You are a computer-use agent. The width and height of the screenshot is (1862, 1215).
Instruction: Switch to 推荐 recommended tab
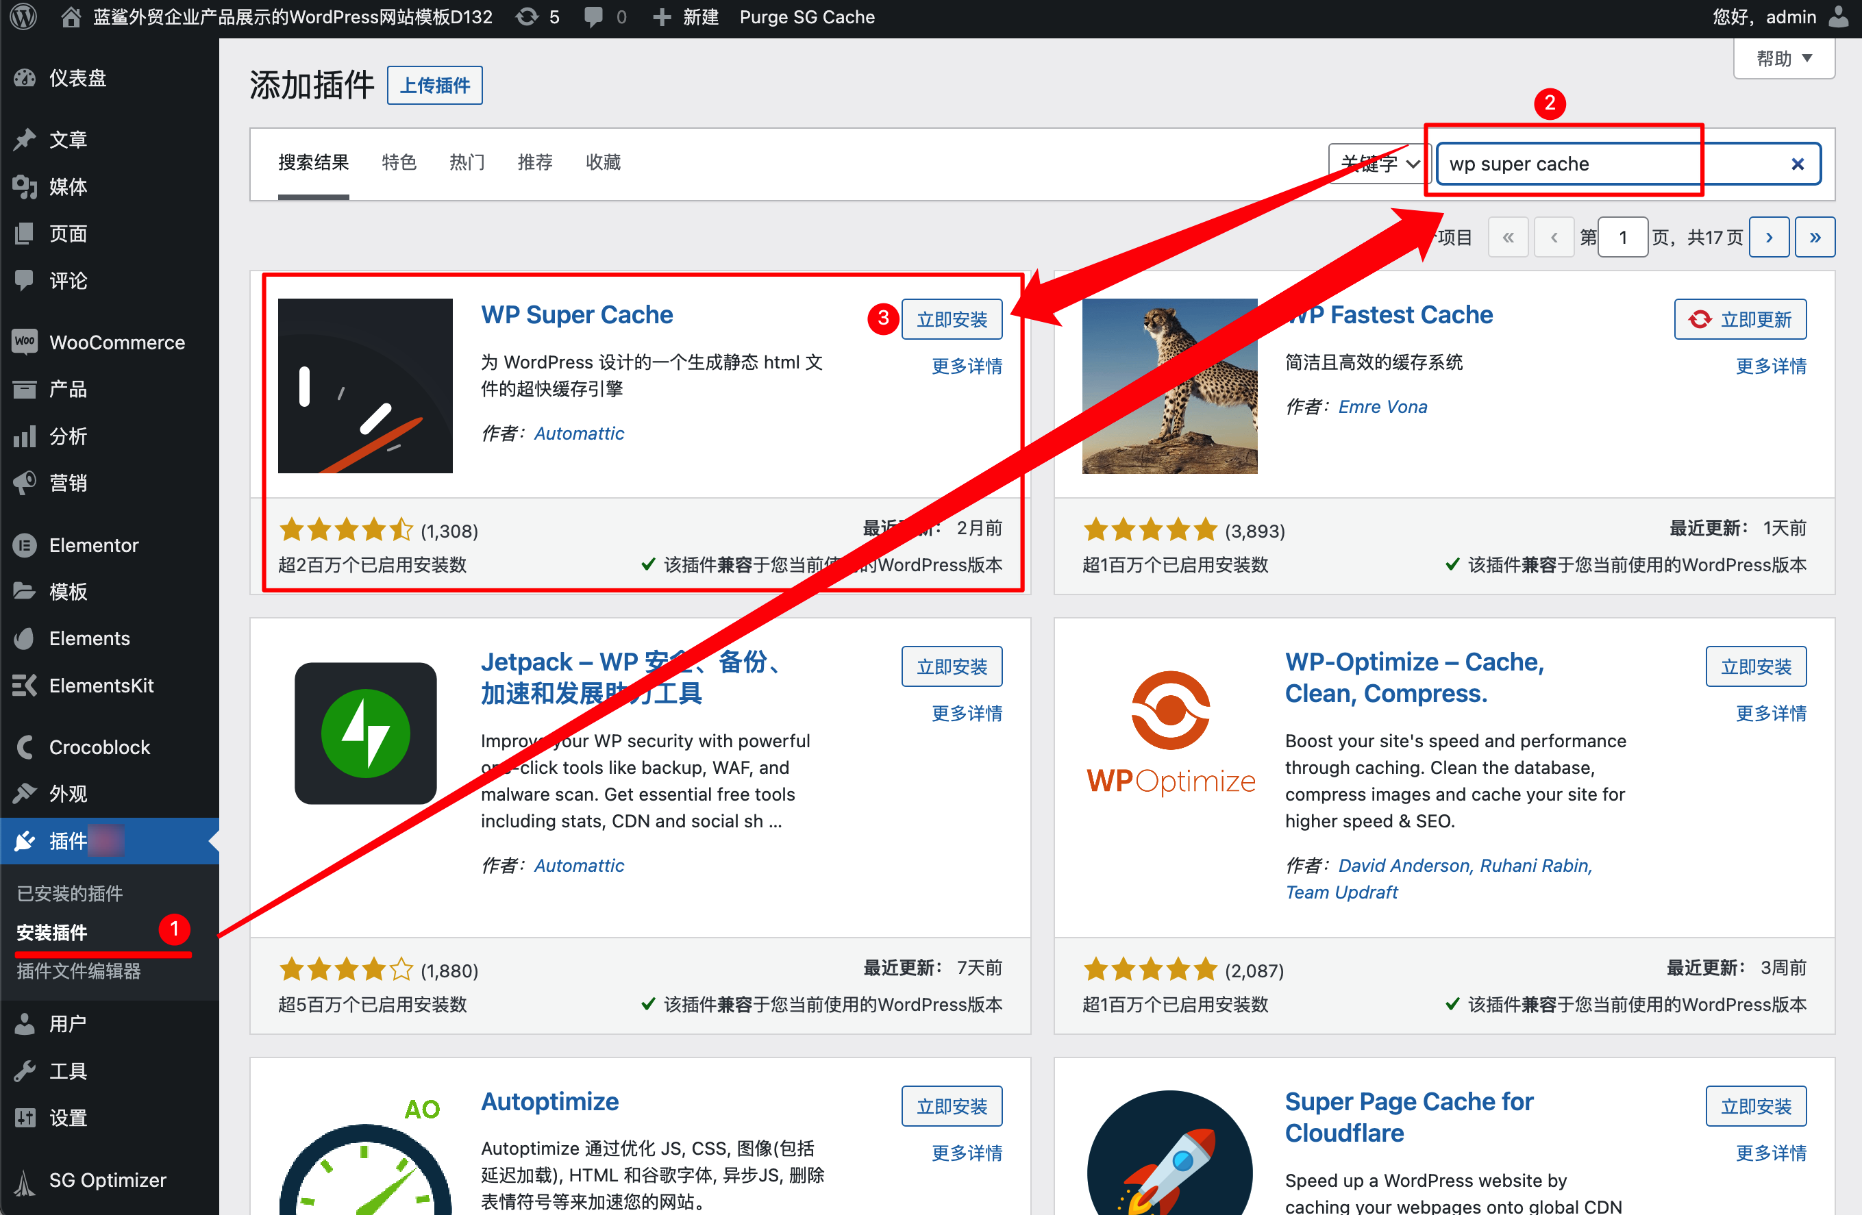(x=535, y=163)
